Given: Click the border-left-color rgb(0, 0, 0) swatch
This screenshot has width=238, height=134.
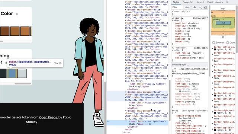Looking at the screenshot, I should [x=215, y=96].
